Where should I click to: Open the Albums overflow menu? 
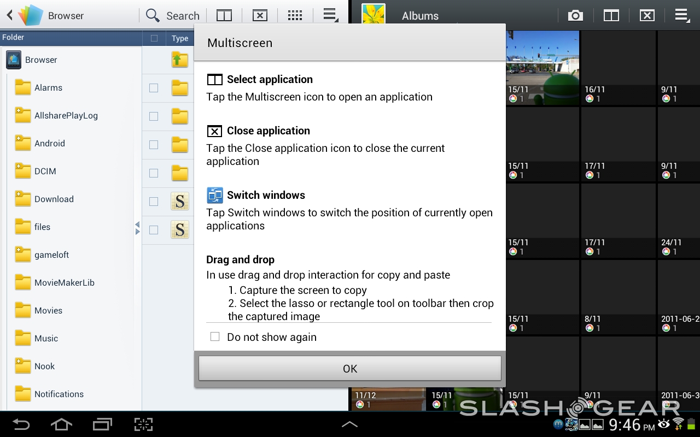point(681,16)
